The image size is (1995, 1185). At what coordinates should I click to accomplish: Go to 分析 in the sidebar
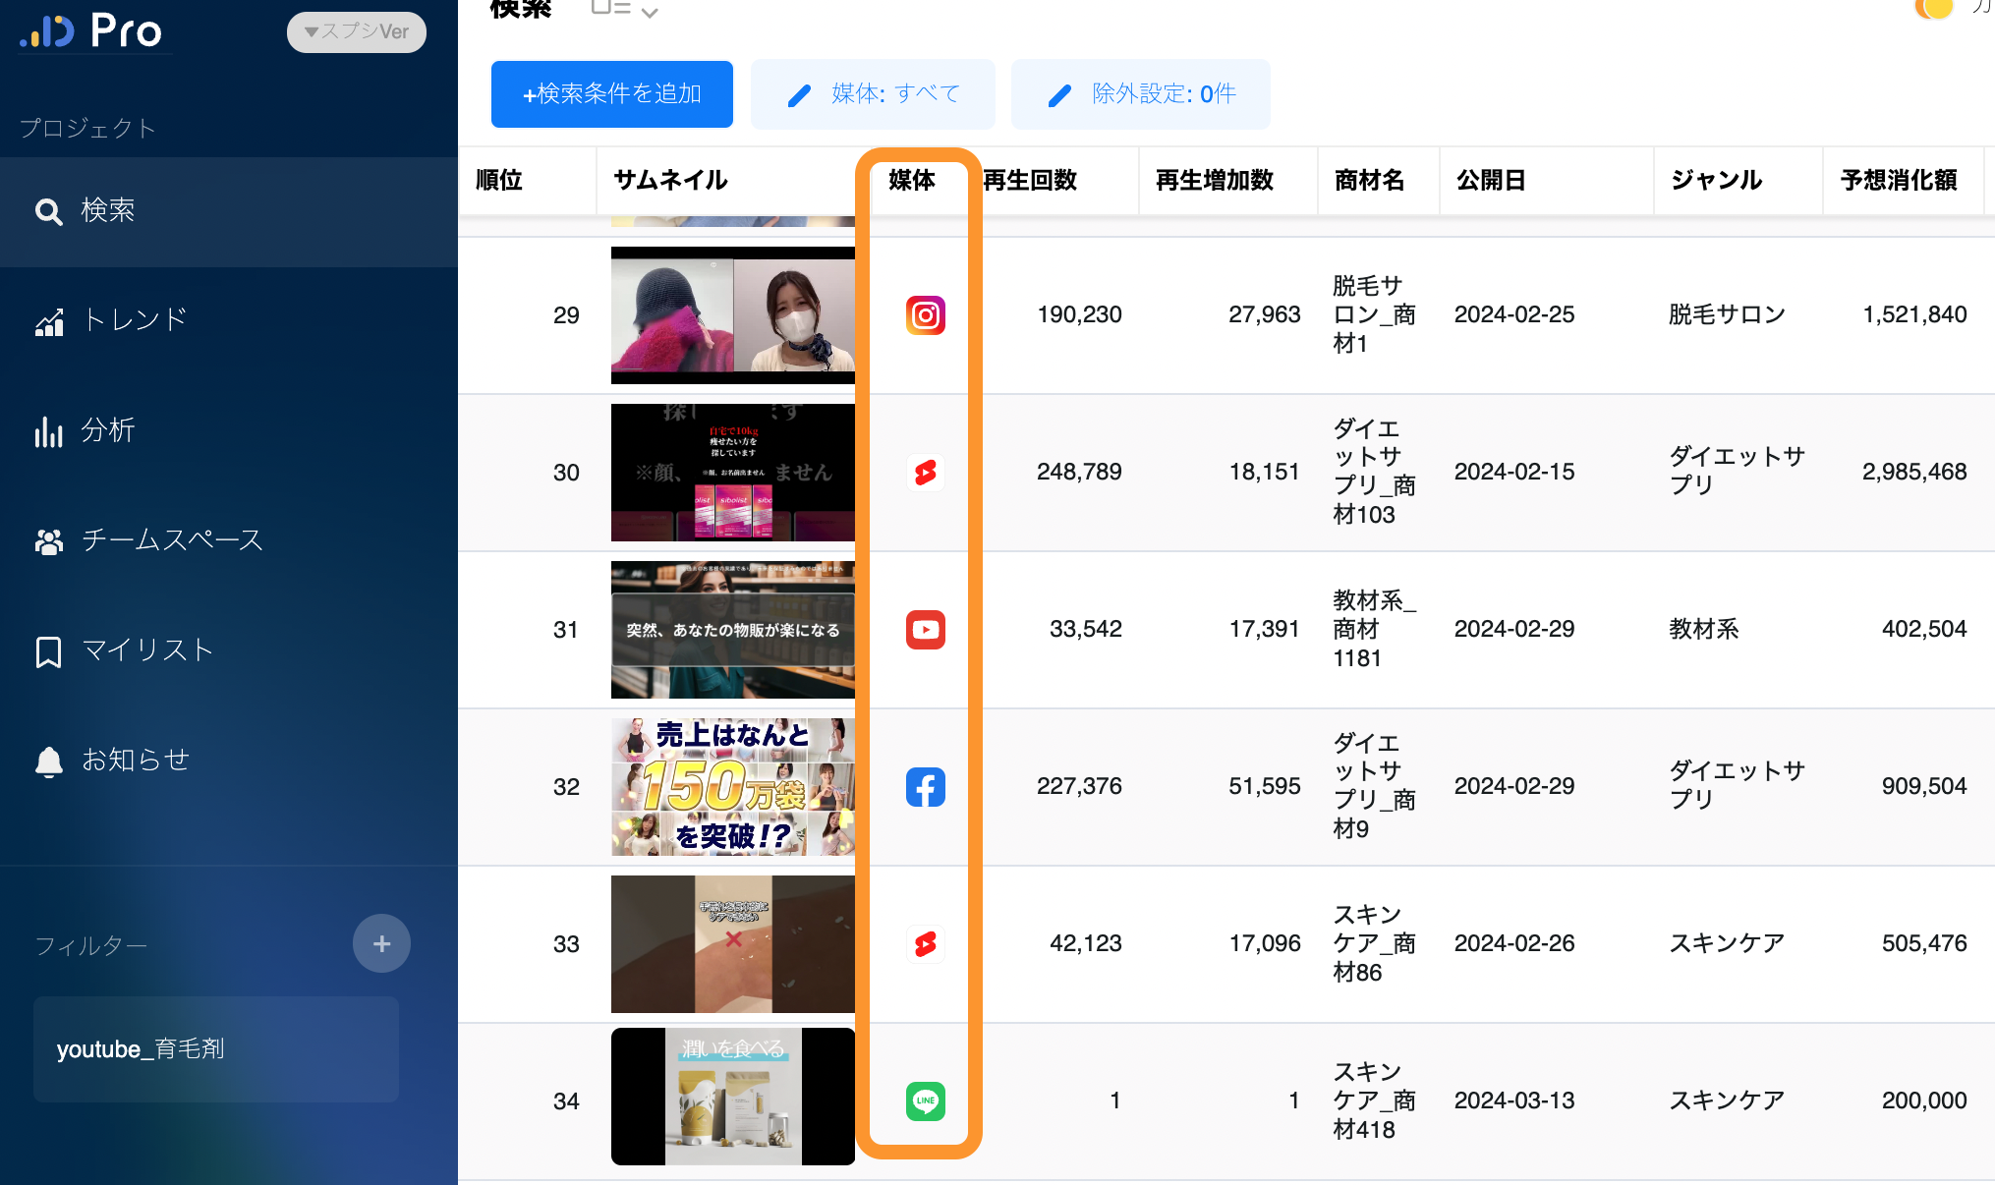point(106,430)
